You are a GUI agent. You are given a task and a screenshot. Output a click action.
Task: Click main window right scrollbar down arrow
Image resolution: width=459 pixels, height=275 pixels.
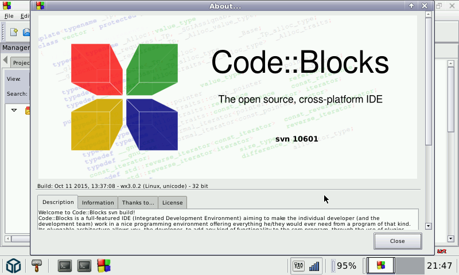451,239
